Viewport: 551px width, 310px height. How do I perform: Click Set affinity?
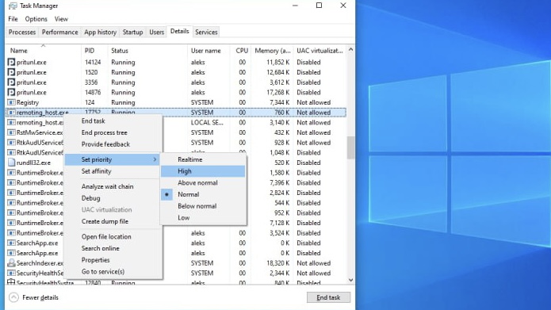pyautogui.click(x=96, y=171)
